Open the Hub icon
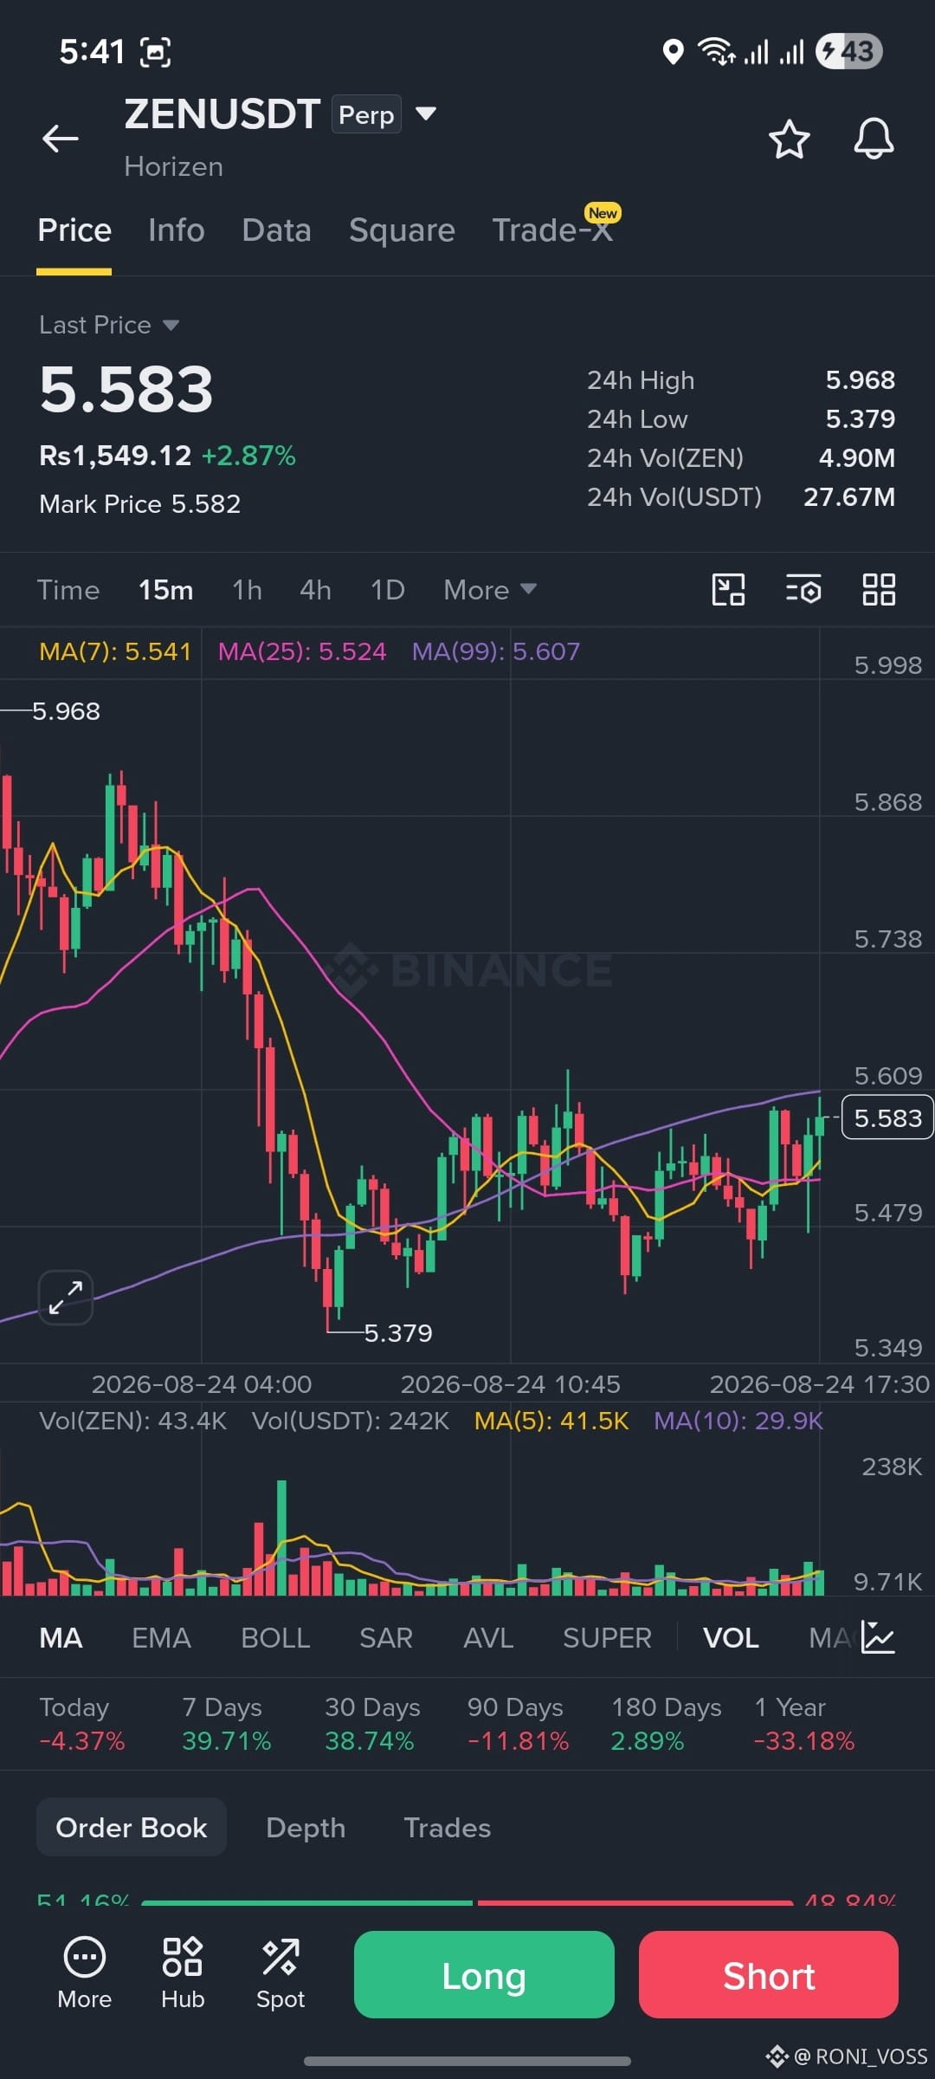The height and width of the screenshot is (2079, 935). [183, 1973]
